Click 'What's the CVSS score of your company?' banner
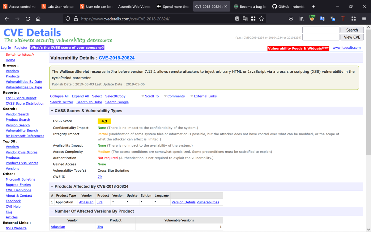 [67, 48]
